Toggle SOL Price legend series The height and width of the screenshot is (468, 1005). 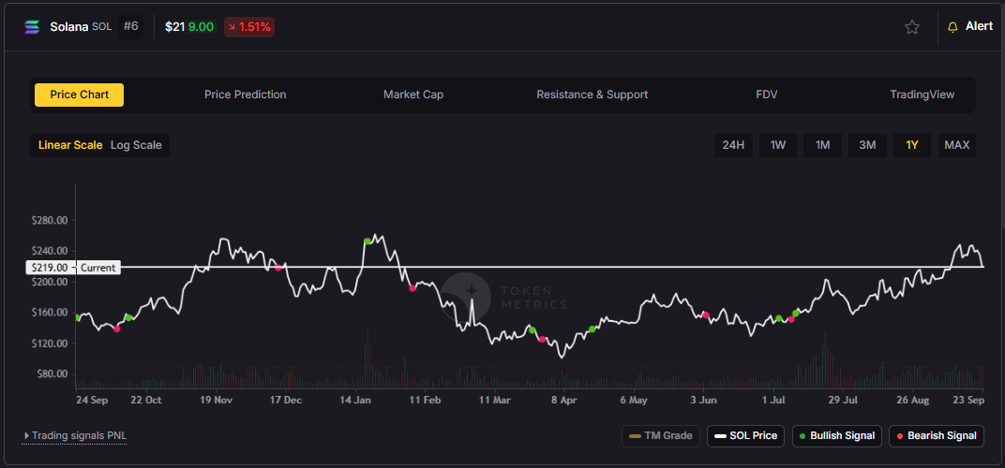pos(745,436)
